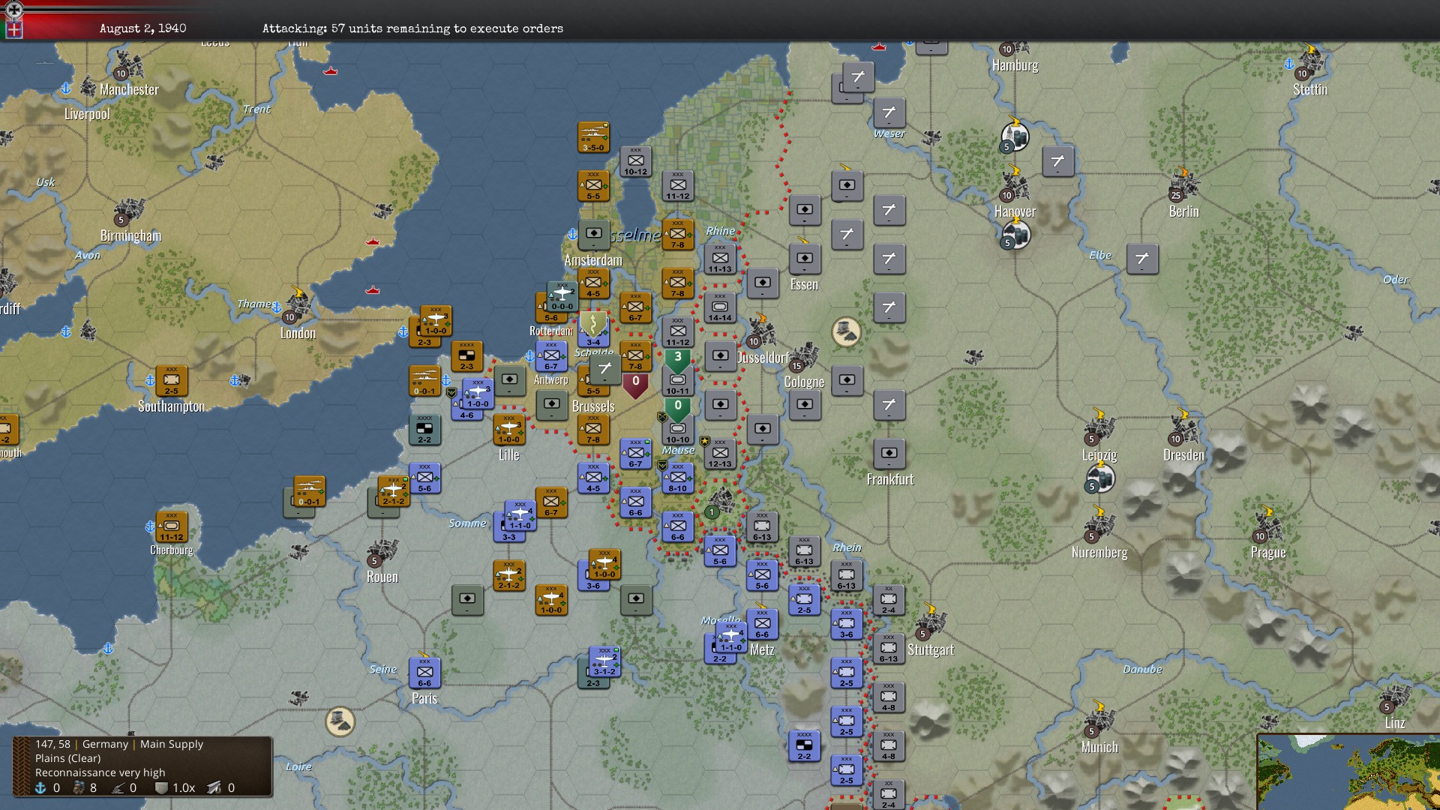The width and height of the screenshot is (1440, 810).
Task: Click the Berlin city icon
Action: tap(1183, 186)
